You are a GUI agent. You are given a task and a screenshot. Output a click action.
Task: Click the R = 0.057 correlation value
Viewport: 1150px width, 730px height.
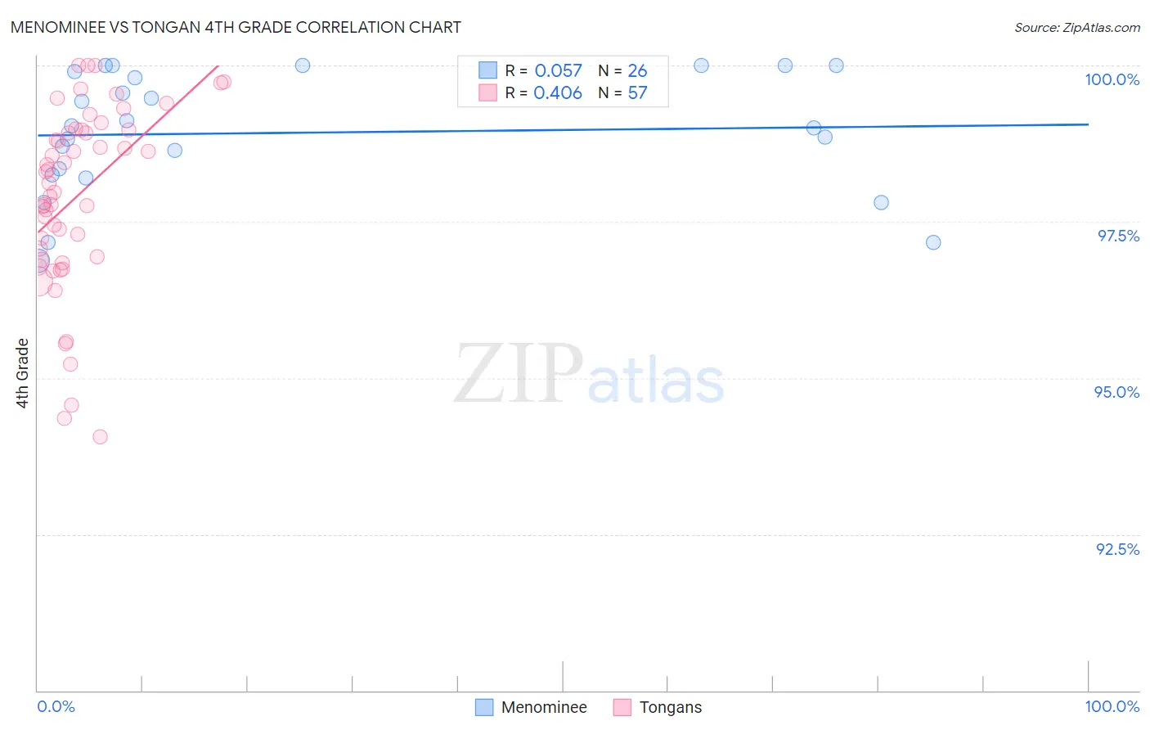(544, 70)
